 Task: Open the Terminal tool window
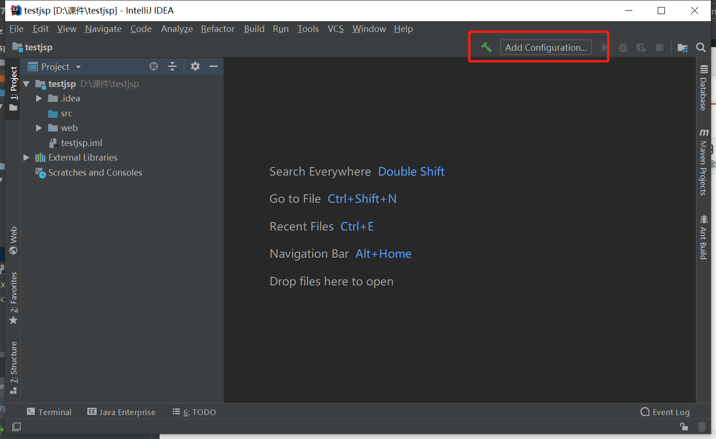[x=49, y=412]
